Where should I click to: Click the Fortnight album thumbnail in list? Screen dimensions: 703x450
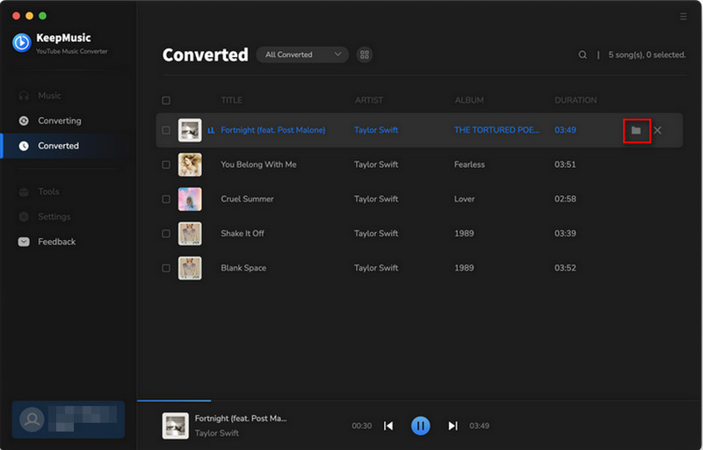(x=190, y=130)
